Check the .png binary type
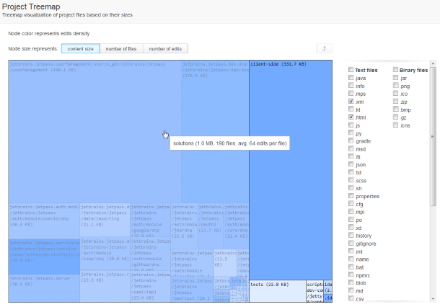The image size is (440, 307). 396,85
